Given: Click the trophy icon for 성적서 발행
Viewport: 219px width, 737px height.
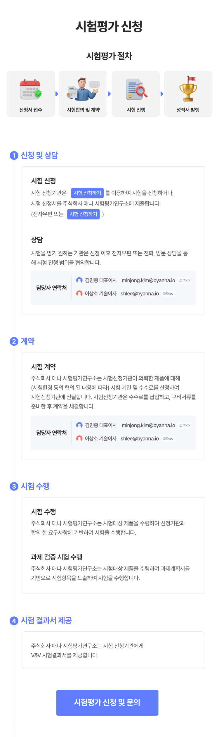Looking at the screenshot, I should pyautogui.click(x=188, y=89).
